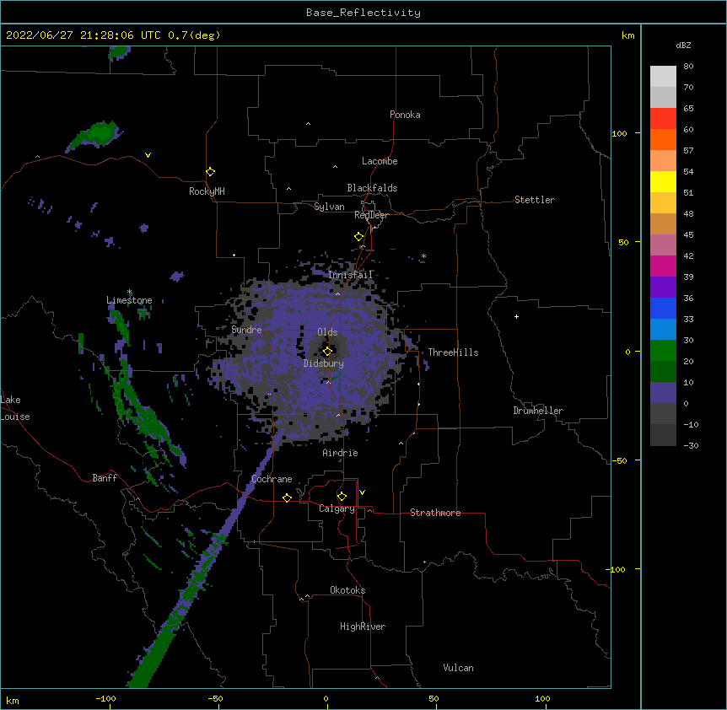Click the dBZ legend heading
The height and width of the screenshot is (710, 727).
coord(683,45)
